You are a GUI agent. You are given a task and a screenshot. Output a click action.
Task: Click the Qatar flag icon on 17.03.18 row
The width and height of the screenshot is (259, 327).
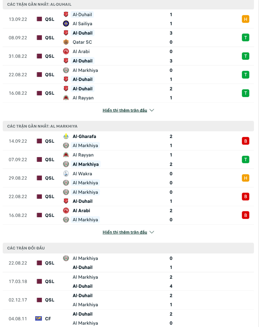tap(40, 281)
